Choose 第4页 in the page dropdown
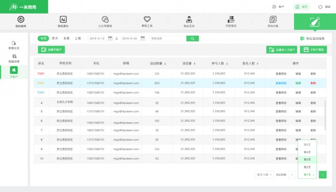Viewport: 336px width, 192px height. (307, 152)
